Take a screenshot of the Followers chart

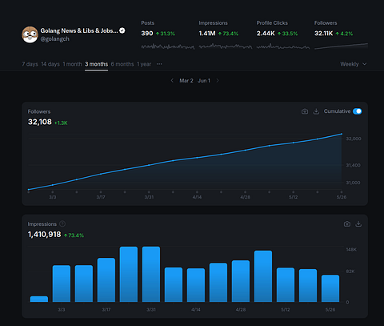(x=305, y=111)
